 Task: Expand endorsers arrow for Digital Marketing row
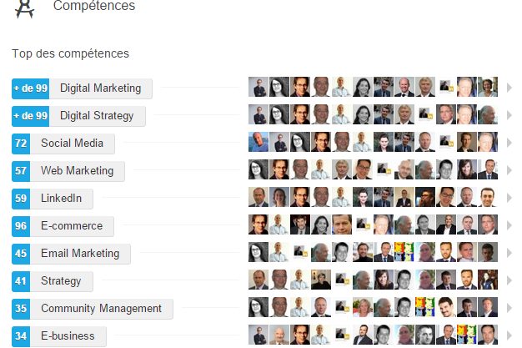point(509,88)
